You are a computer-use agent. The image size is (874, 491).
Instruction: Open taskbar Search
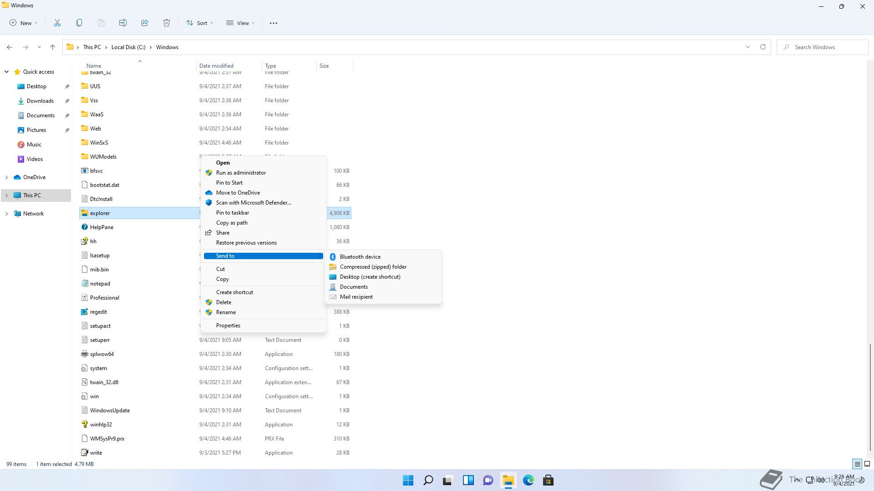428,480
